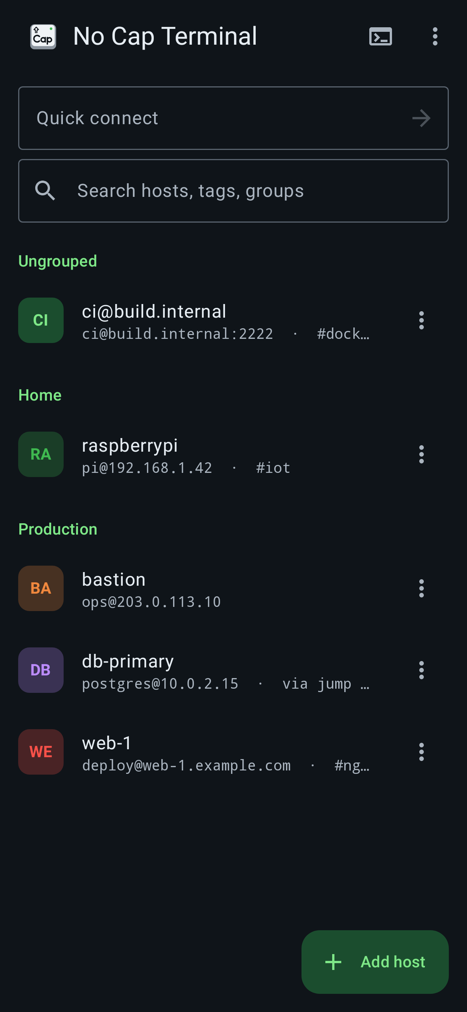Connect to ci@build.internal host
This screenshot has width=467, height=1012.
coord(233,320)
